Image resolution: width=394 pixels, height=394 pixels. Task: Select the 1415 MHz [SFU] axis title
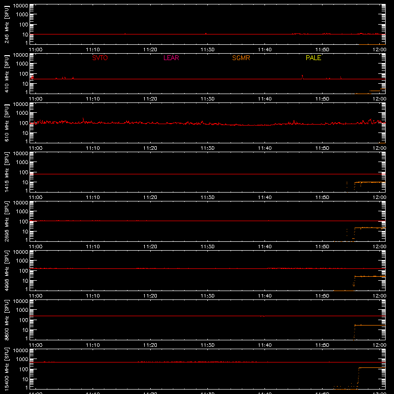(x=7, y=172)
